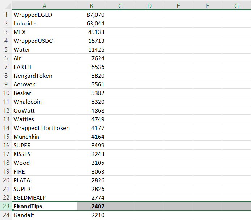
Task: Click value 2210 cell
Action: pos(91,215)
